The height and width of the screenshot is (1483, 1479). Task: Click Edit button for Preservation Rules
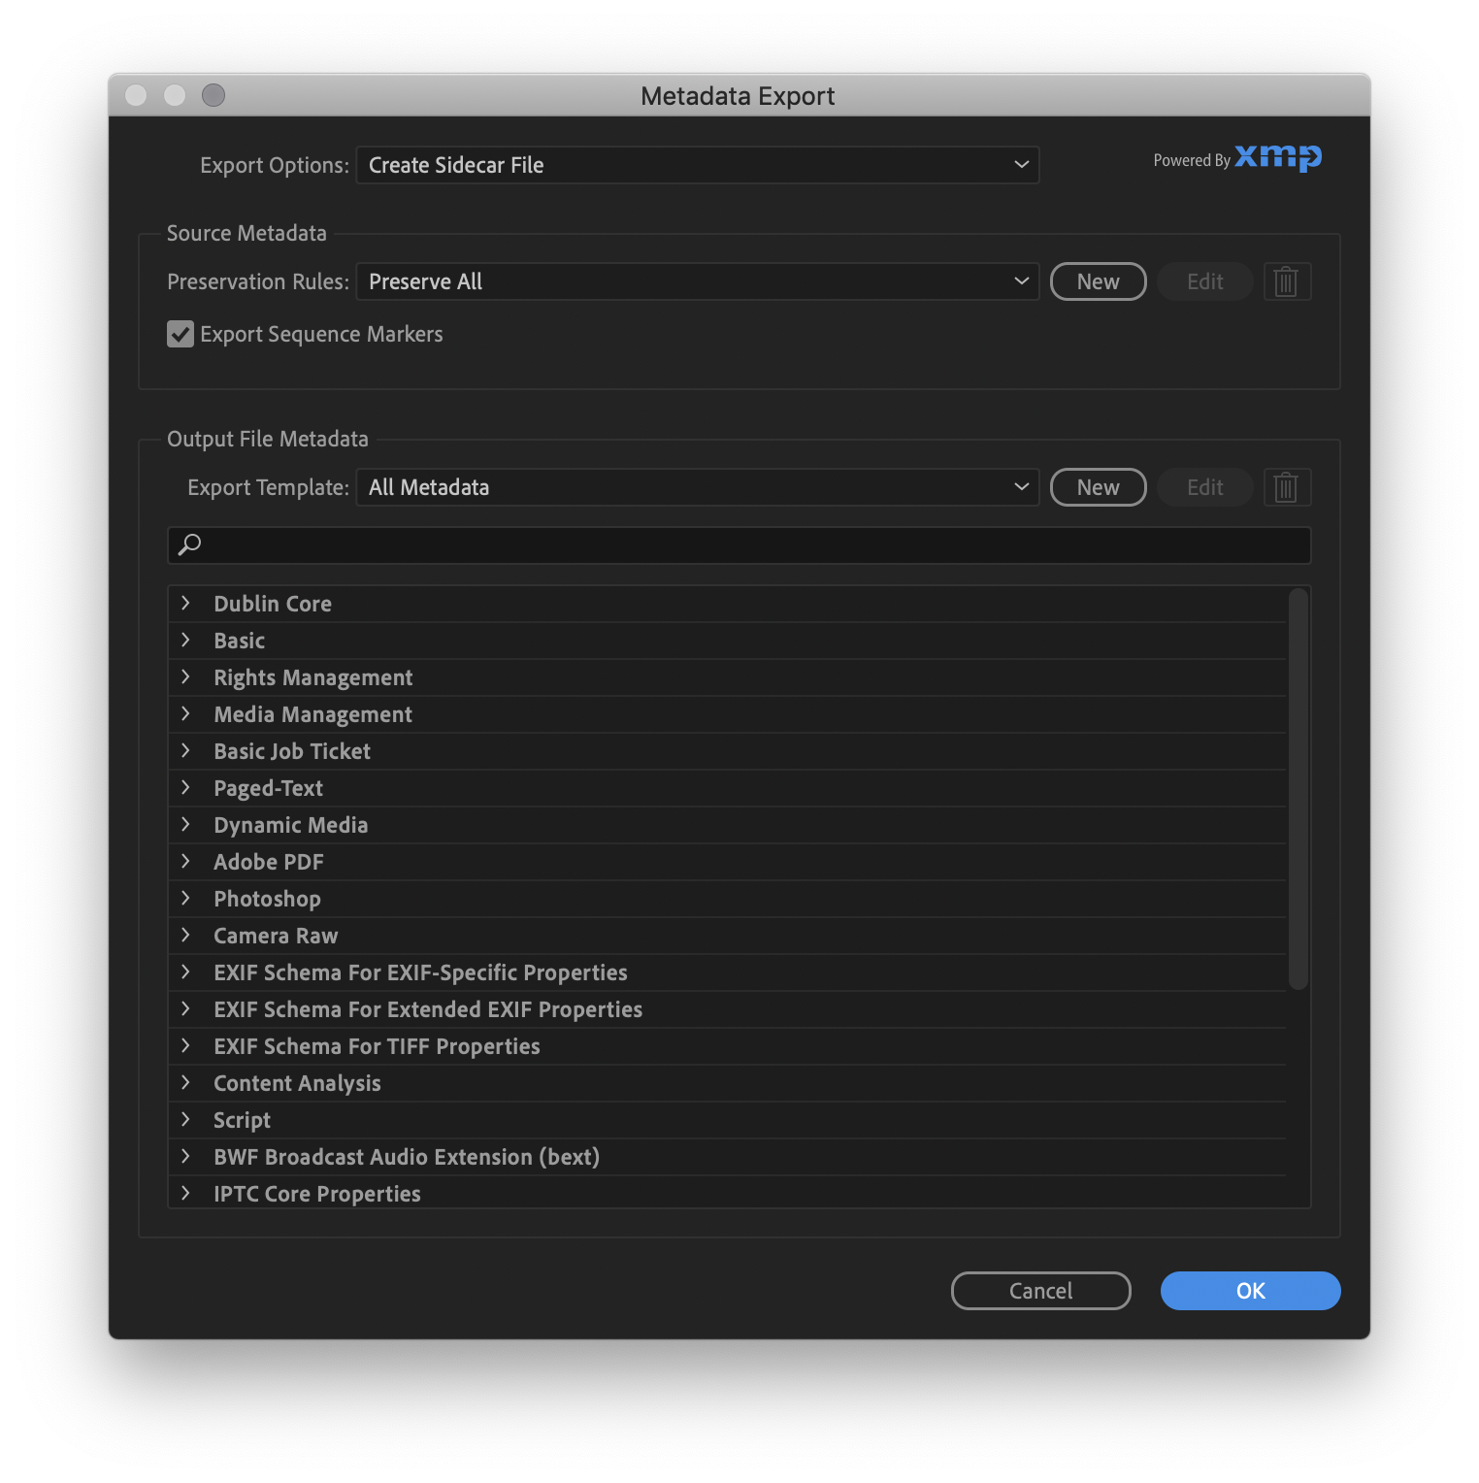tap(1204, 281)
